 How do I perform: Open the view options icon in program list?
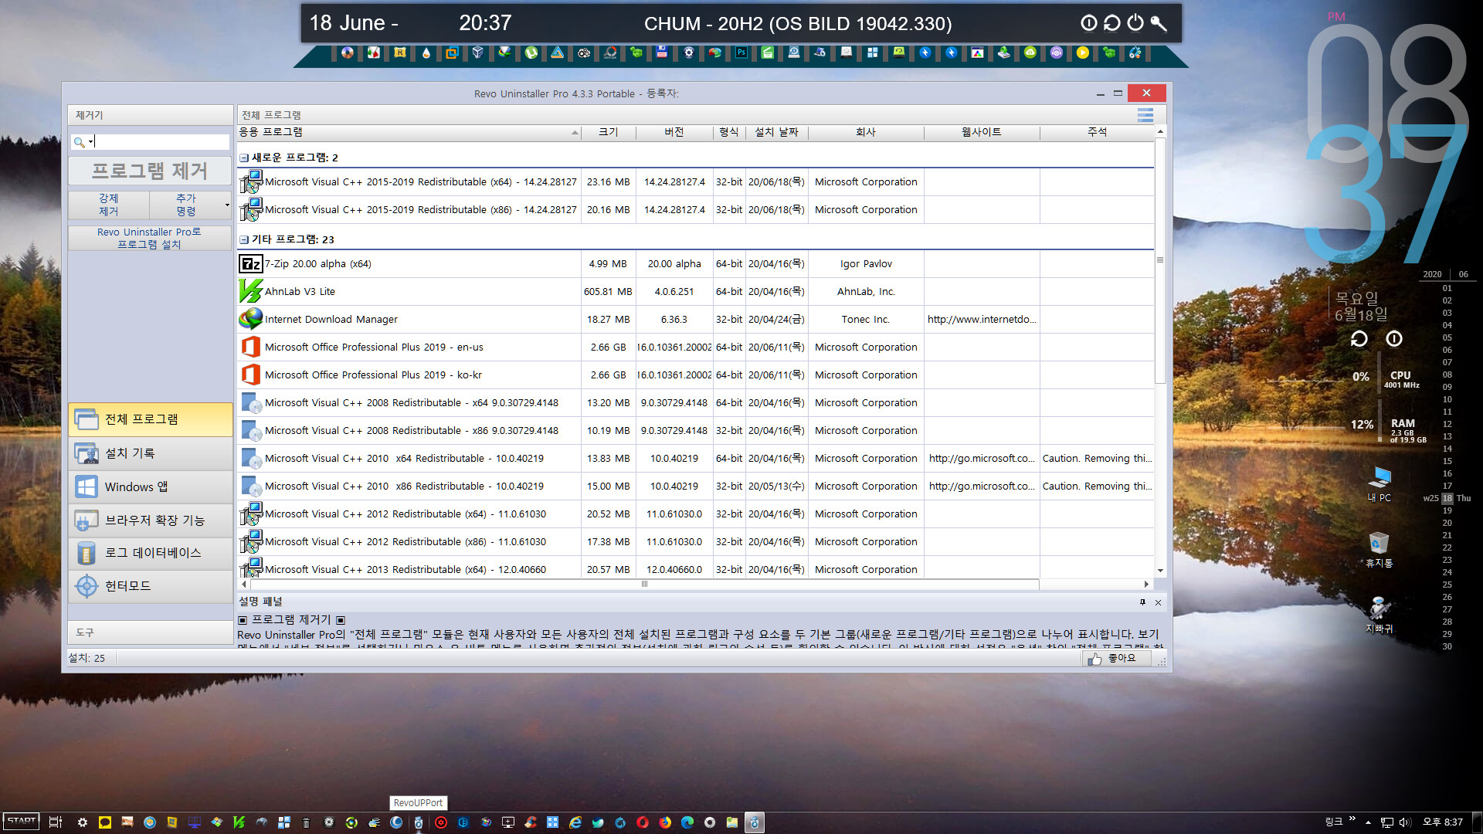coord(1145,115)
